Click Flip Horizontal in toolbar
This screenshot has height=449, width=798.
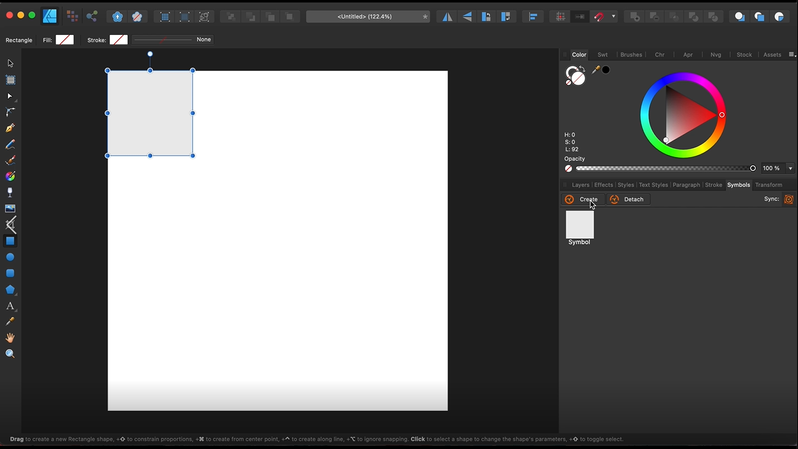point(448,17)
